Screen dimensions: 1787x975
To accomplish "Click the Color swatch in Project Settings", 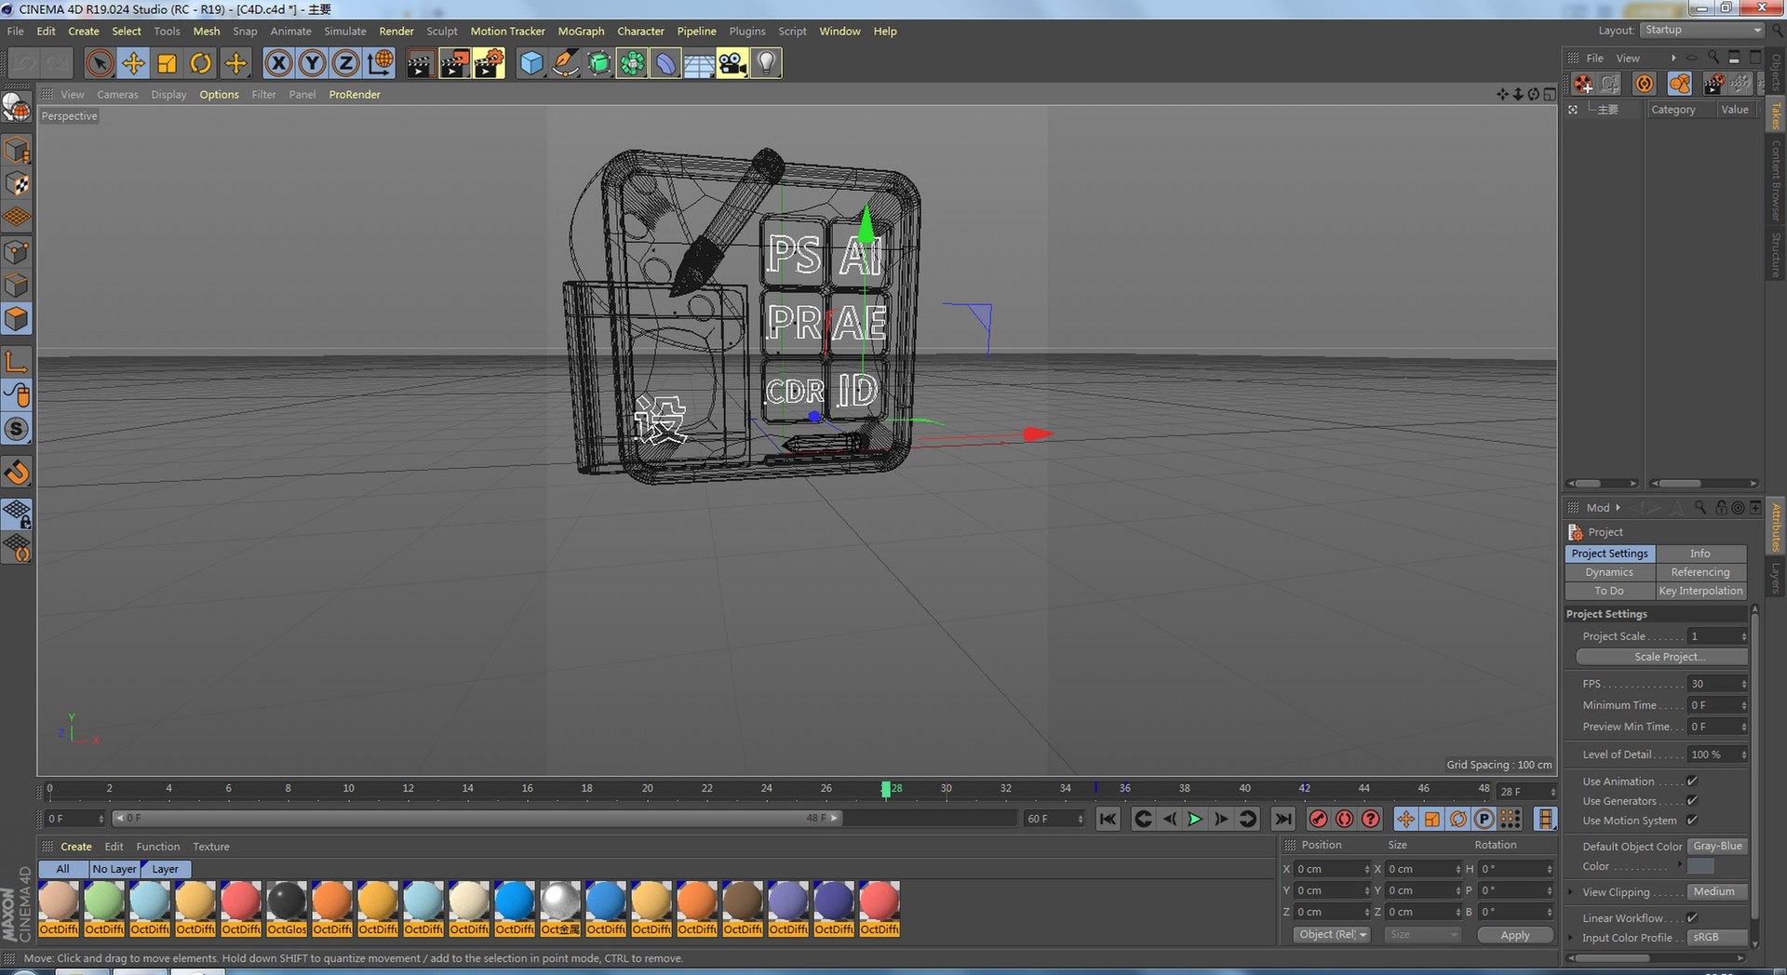I will tap(1701, 866).
